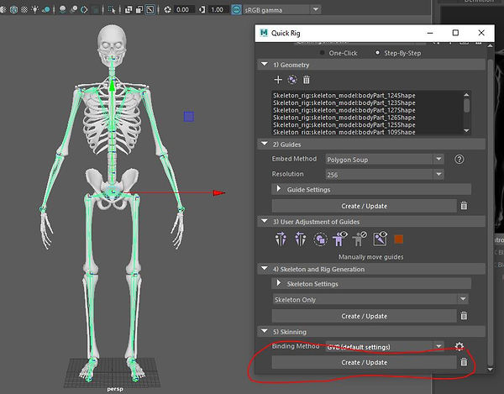Open the Skeleton Only dropdown
The image size is (504, 394).
(x=370, y=300)
